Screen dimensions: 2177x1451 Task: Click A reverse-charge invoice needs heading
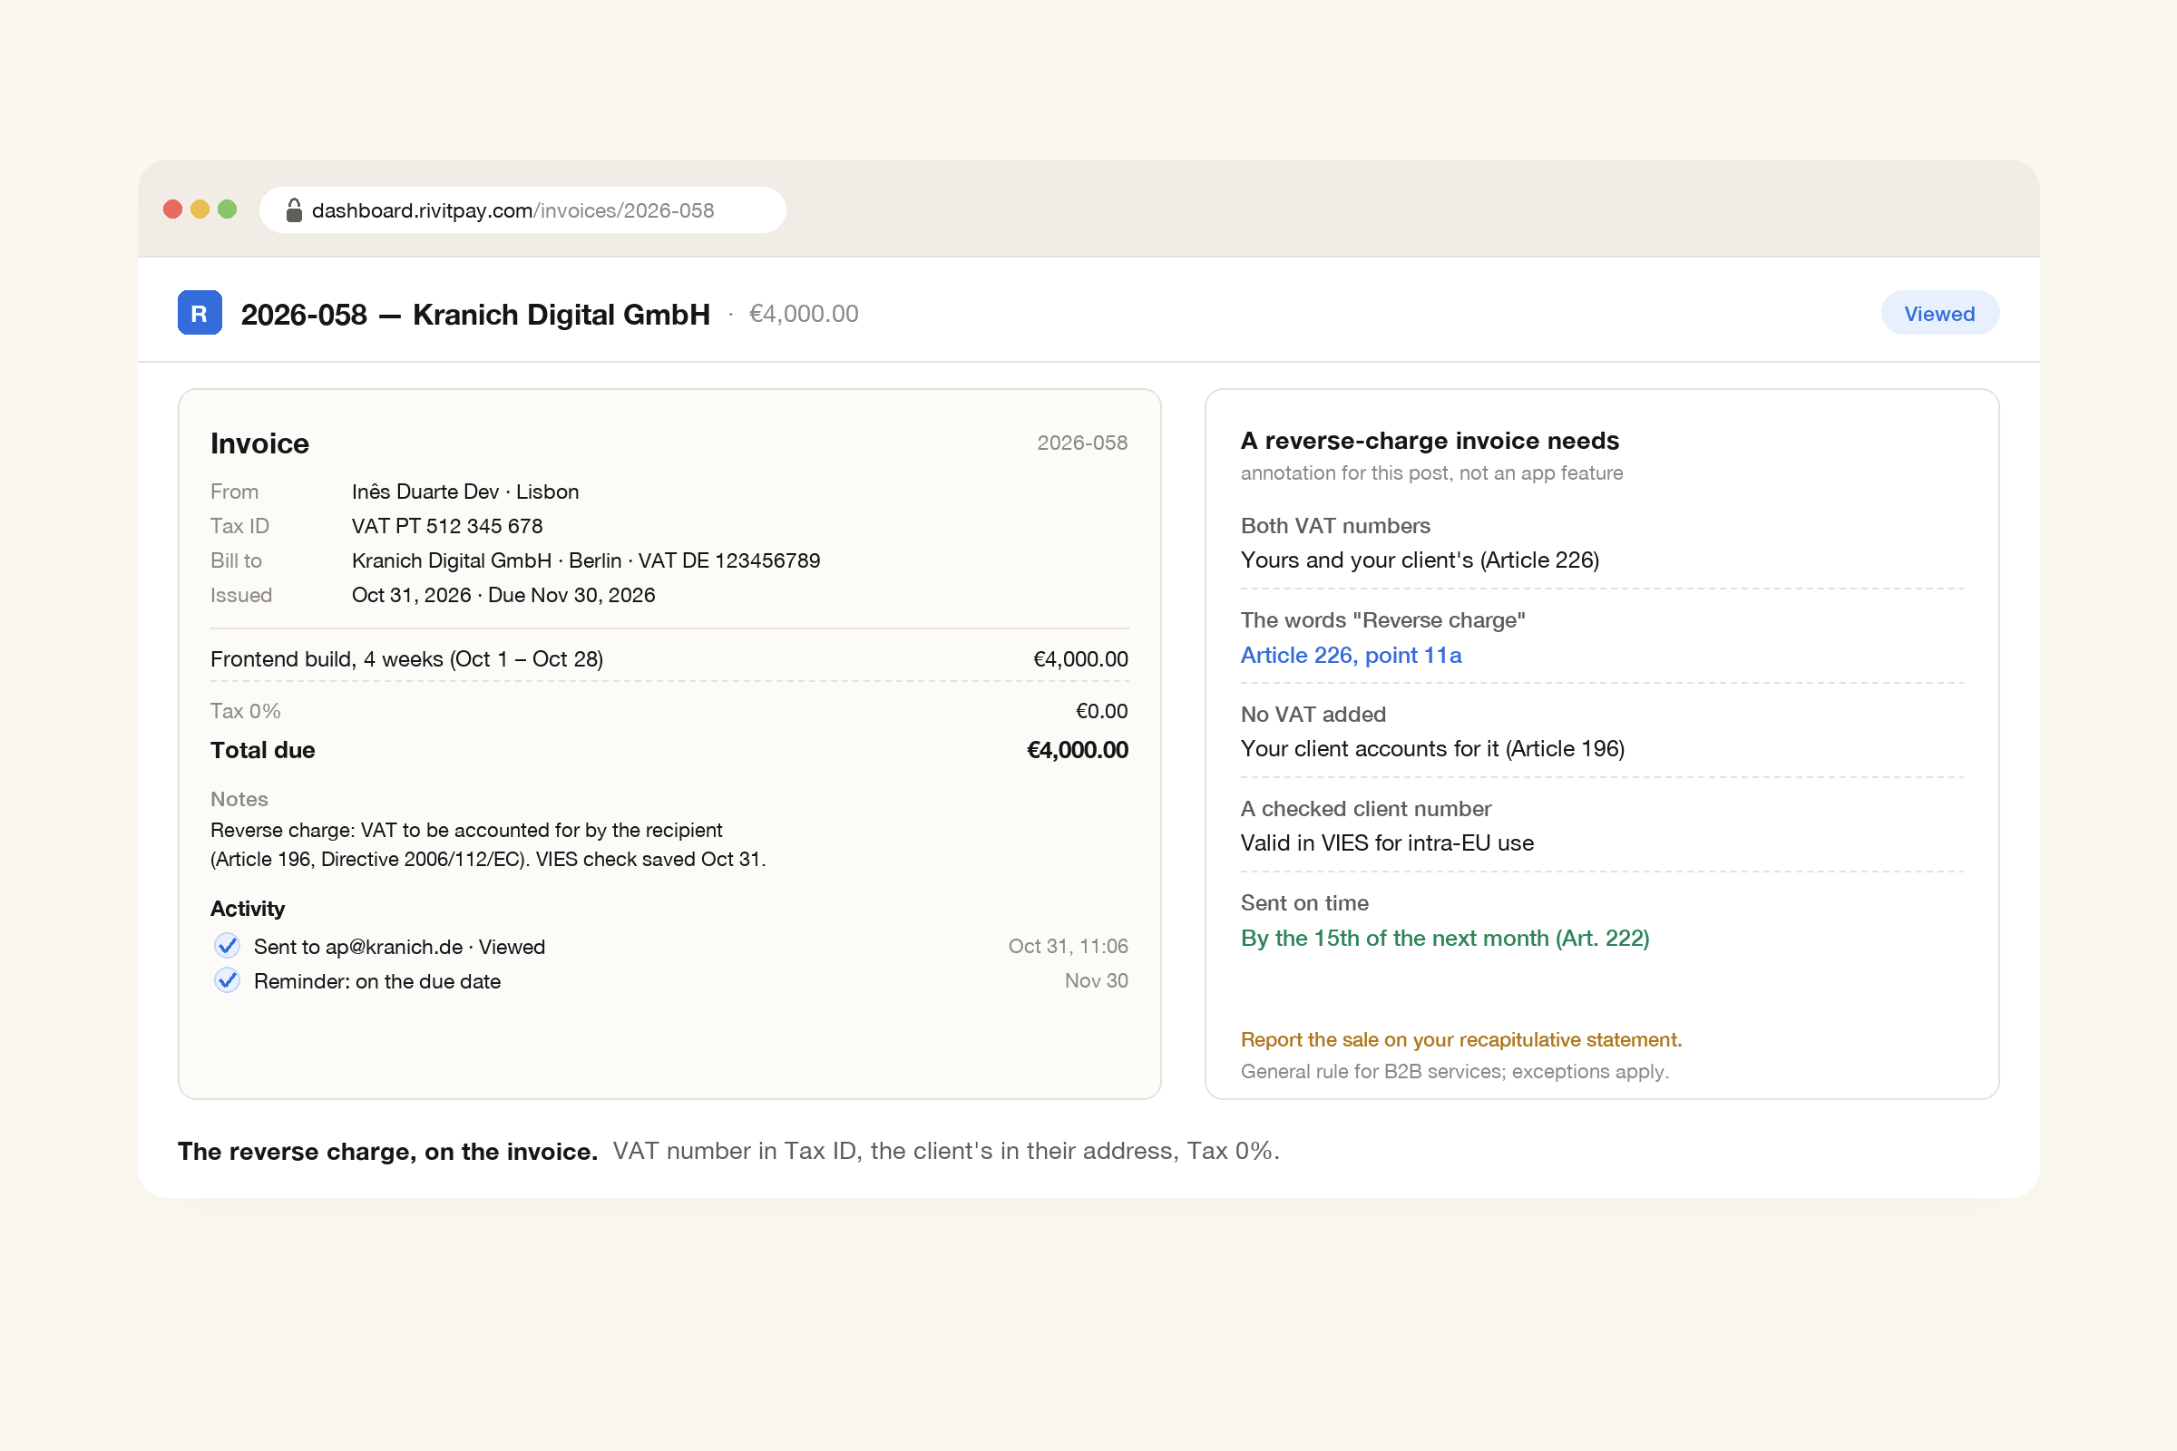(1430, 441)
